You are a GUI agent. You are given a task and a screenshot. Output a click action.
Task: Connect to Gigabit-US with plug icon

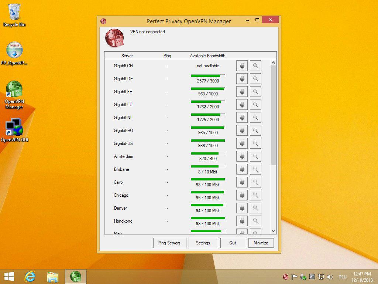tap(242, 143)
